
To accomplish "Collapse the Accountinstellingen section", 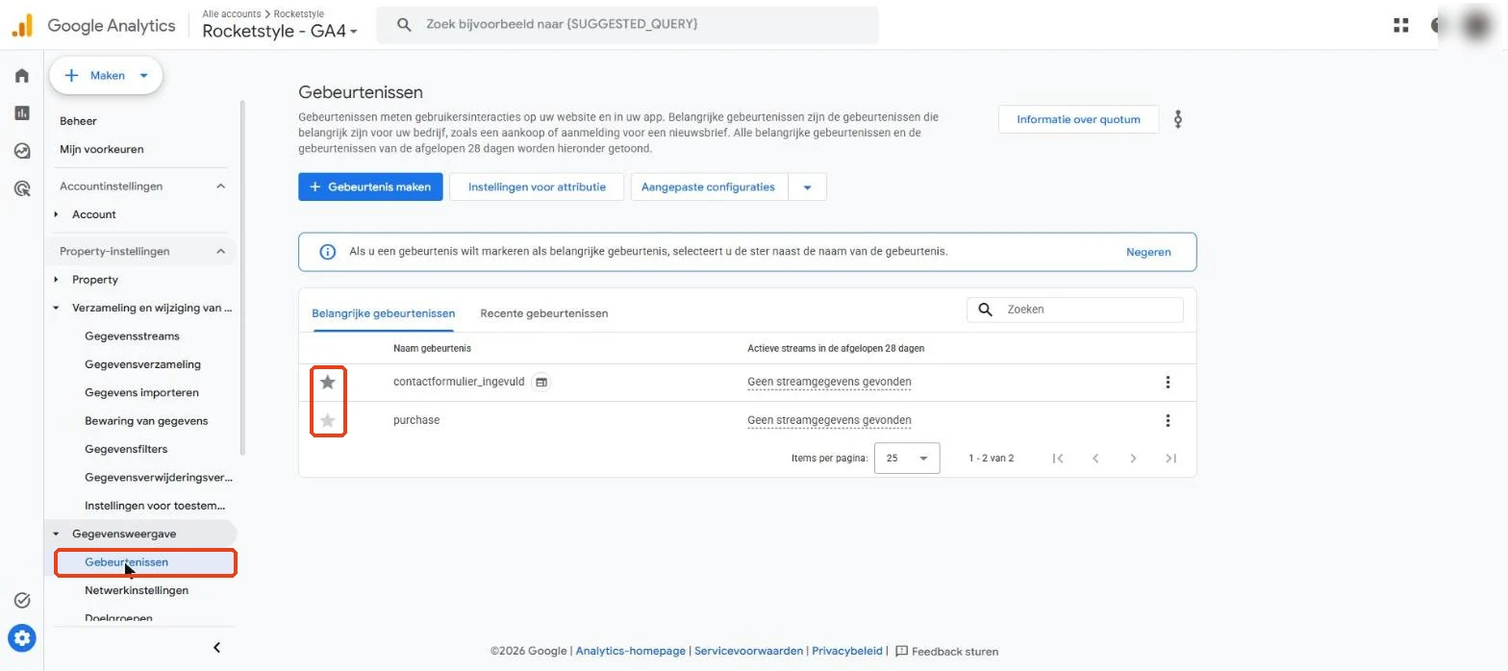I will point(220,186).
